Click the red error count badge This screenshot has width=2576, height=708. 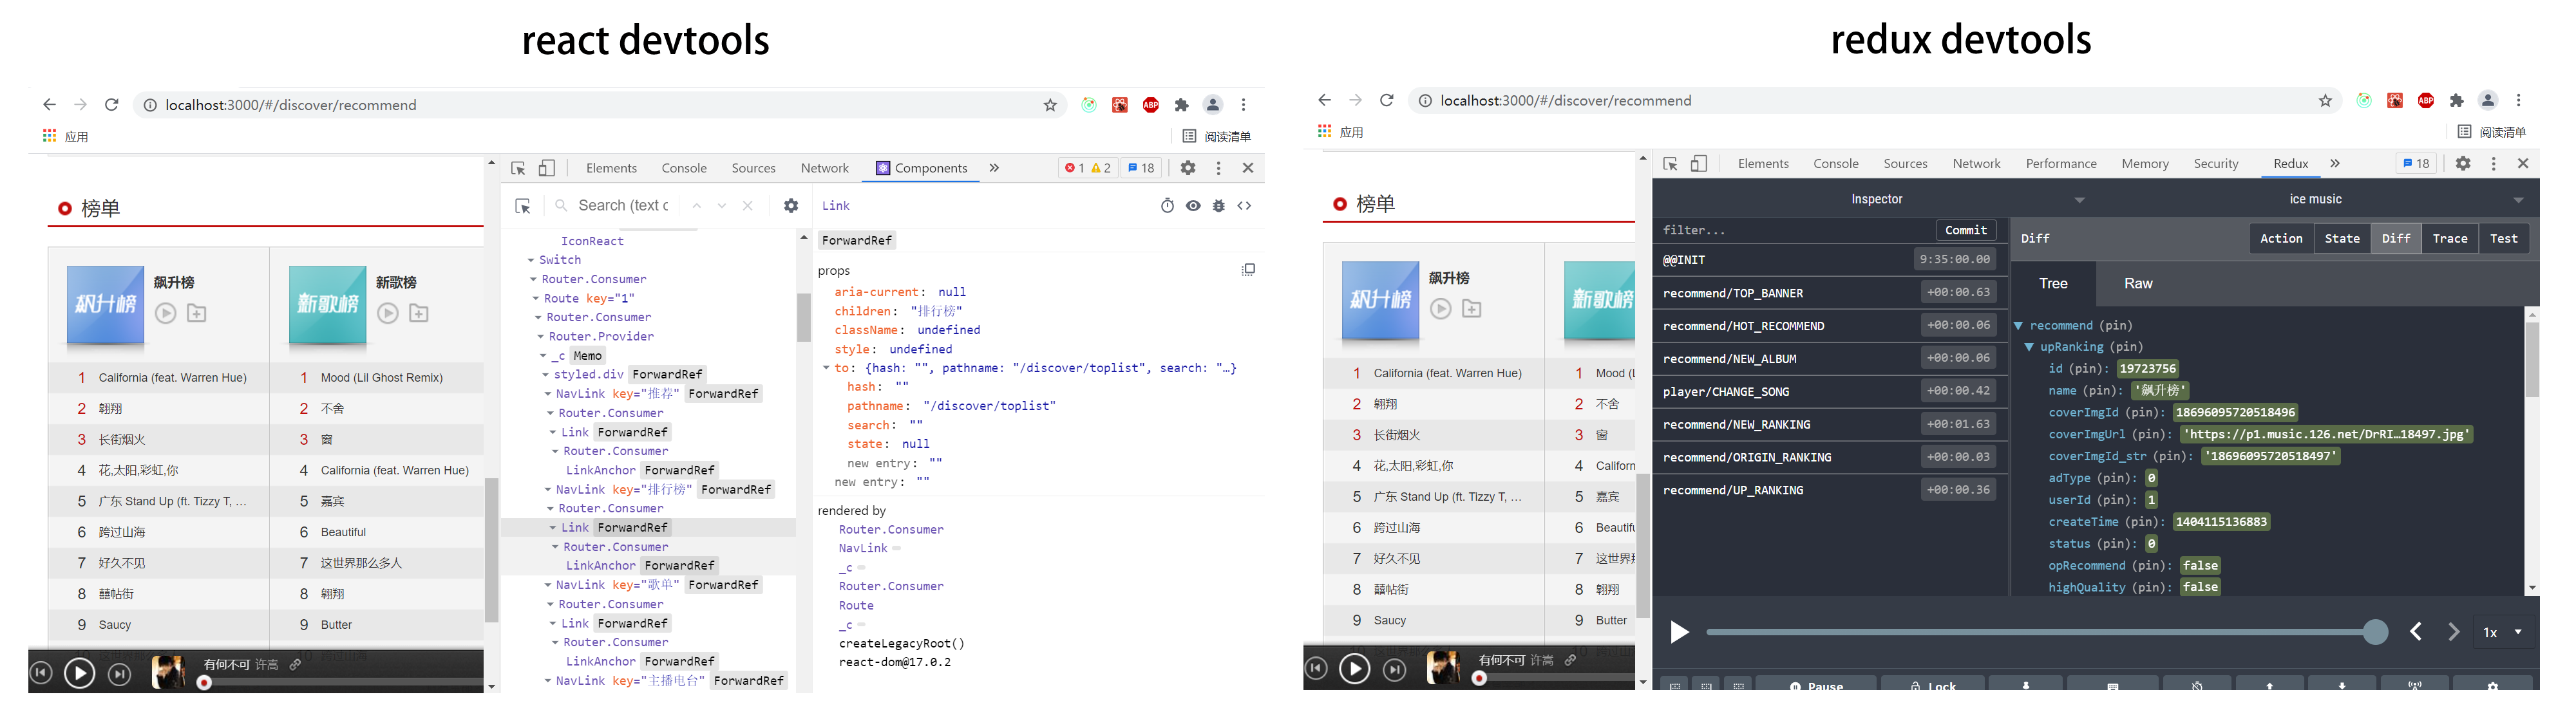(x=1074, y=168)
